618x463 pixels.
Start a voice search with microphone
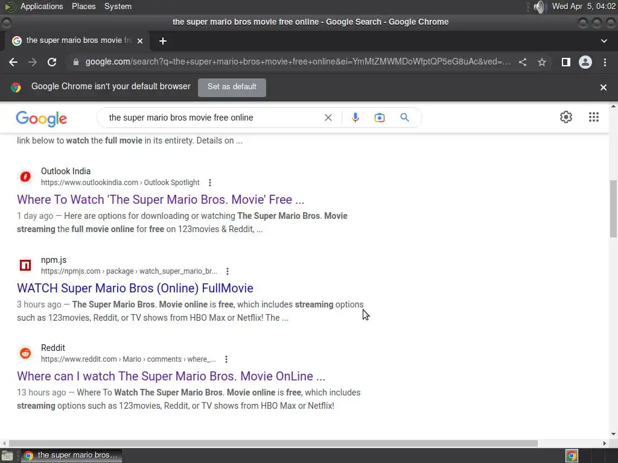point(355,118)
